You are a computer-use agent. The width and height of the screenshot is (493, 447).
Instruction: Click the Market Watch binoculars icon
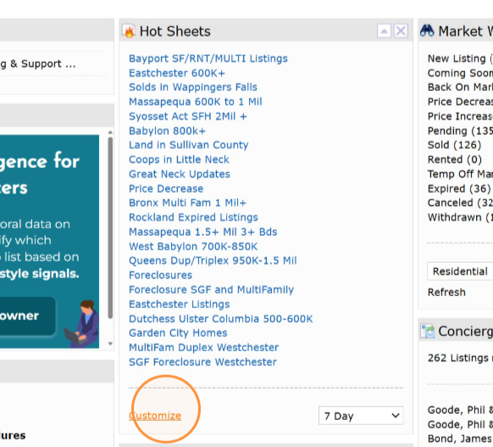(x=427, y=31)
